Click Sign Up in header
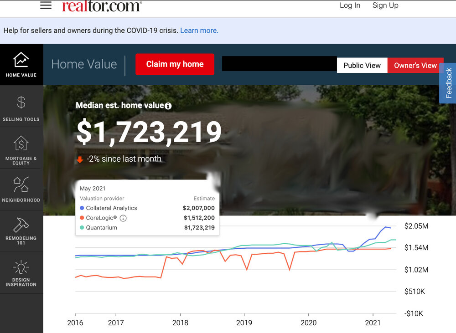The image size is (456, 333). pos(385,5)
